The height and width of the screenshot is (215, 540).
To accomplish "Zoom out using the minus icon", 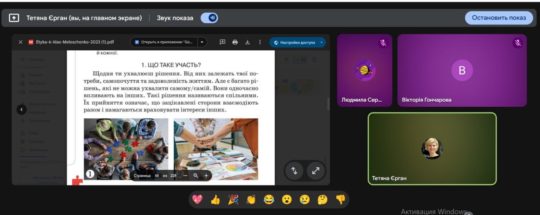I will coord(185,175).
